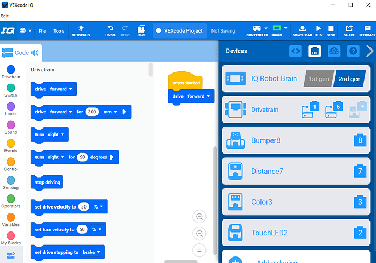Add a gyro via the faded plus port icon
This screenshot has height=263, width=376.
point(358,109)
